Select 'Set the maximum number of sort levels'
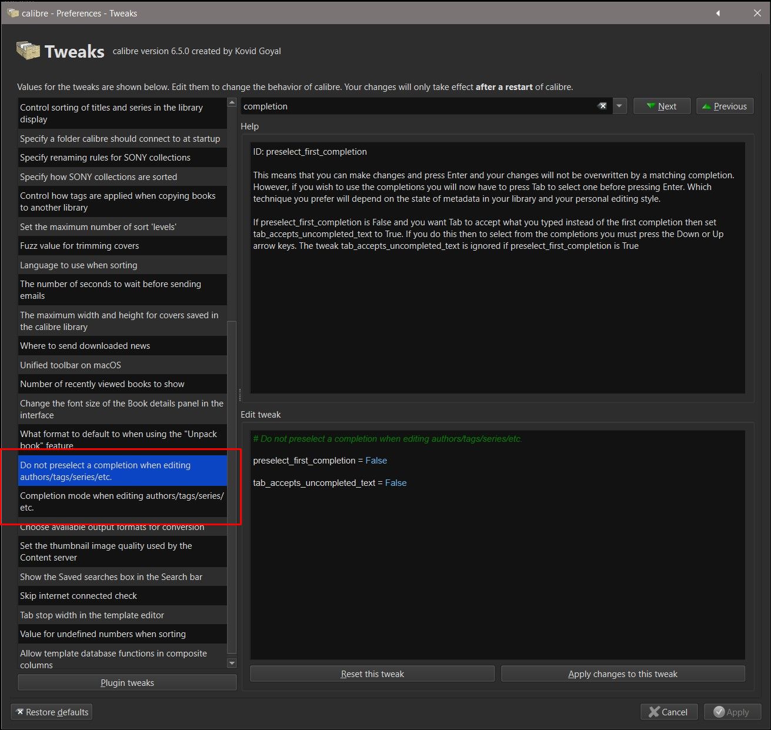 (122, 227)
